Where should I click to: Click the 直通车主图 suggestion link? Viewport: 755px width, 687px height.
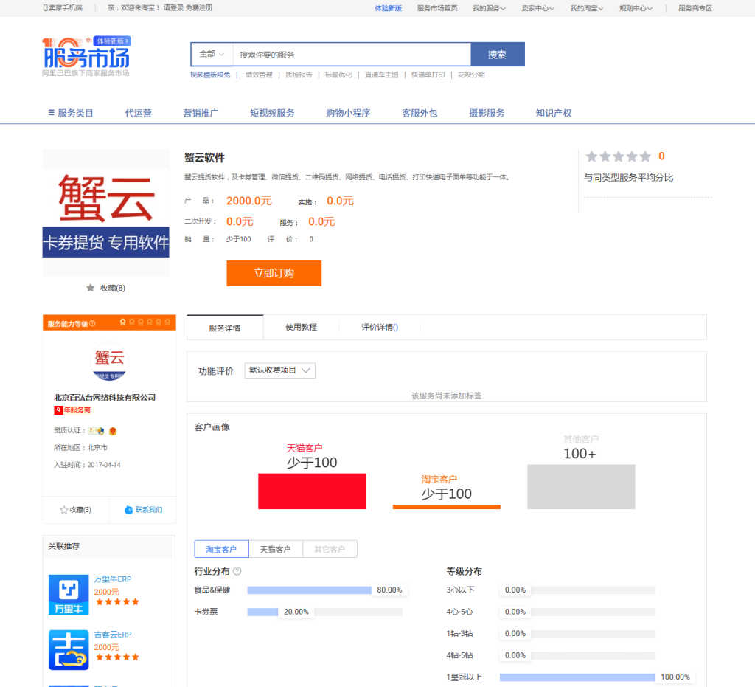pos(381,75)
